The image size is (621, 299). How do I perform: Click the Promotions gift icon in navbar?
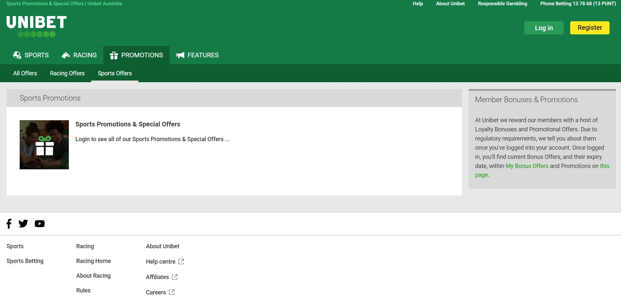(114, 55)
